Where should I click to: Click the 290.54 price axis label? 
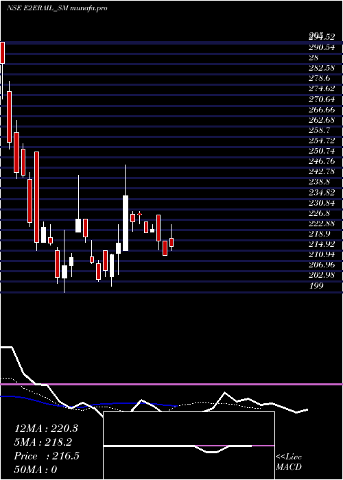tap(322, 47)
